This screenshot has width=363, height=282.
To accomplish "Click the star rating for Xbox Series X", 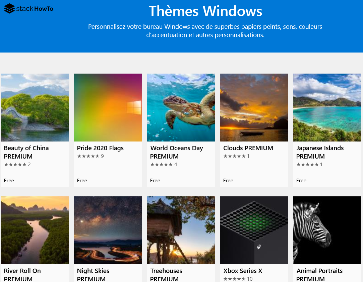I will pos(234,279).
